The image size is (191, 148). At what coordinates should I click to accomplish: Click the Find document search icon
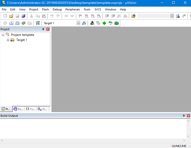click(178, 16)
